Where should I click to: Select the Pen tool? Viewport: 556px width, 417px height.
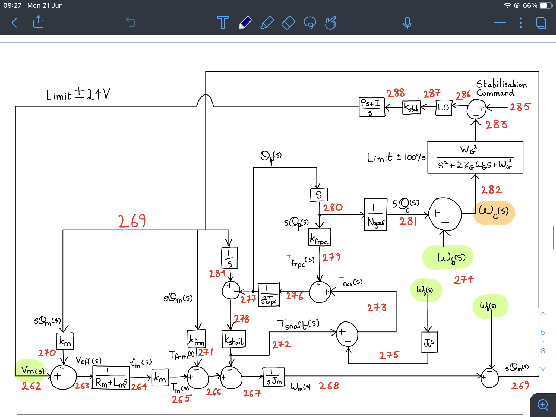(245, 22)
